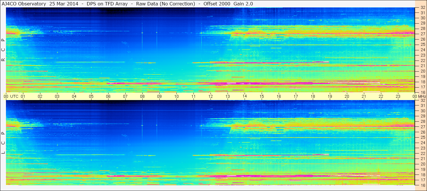Select the 19 MHz tick on LCP panel
This screenshot has height=191, width=427.
click(x=422, y=169)
